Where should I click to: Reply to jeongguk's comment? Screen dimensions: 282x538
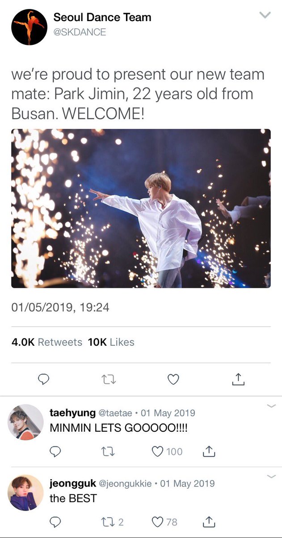55,522
